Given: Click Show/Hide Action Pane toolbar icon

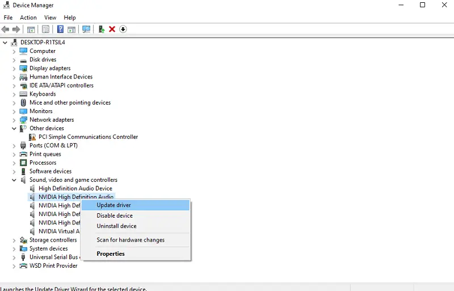Looking at the screenshot, I should 72,30.
